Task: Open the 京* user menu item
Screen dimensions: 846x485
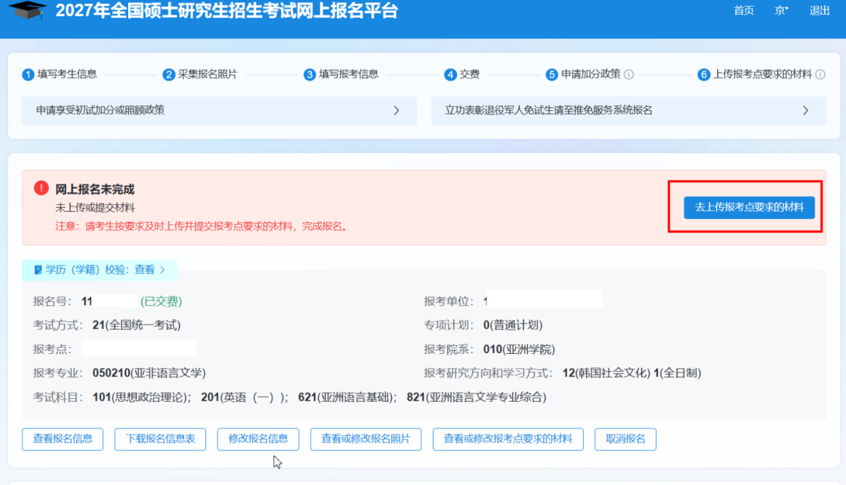Action: click(781, 11)
